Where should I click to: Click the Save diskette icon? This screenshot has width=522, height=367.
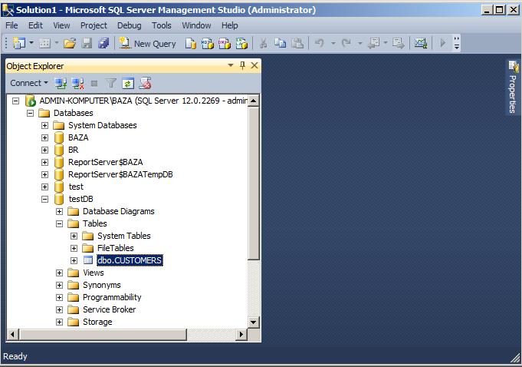click(87, 43)
